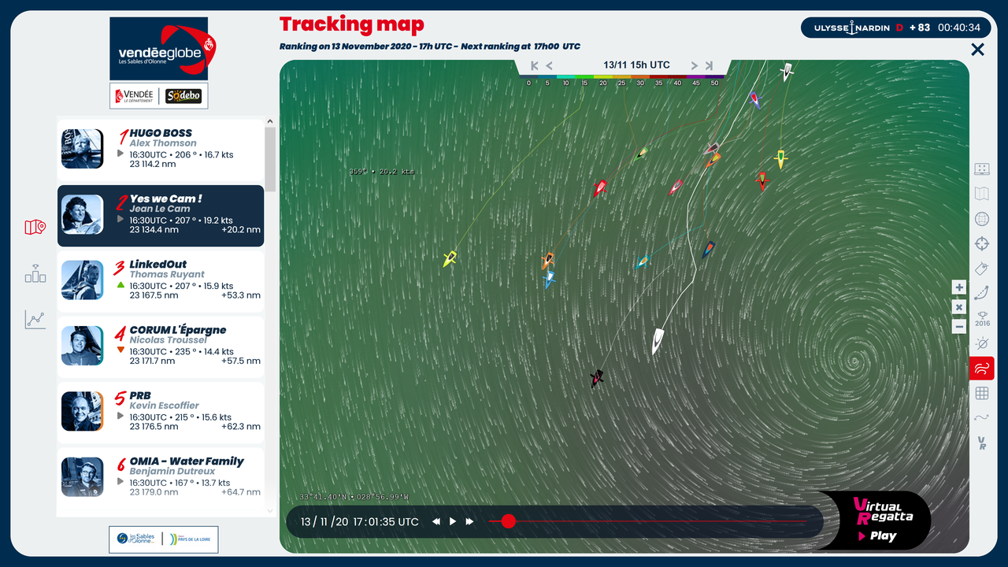
Task: Click the '13 / 11 /20 17:01:35 UTC' replay timestamp
Action: [x=360, y=521]
